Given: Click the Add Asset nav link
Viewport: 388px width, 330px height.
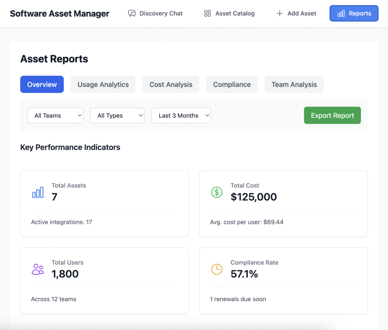Looking at the screenshot, I should [296, 13].
